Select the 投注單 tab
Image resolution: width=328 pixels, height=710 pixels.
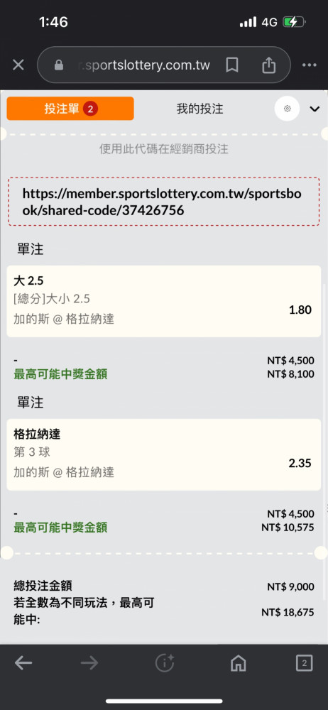70,109
